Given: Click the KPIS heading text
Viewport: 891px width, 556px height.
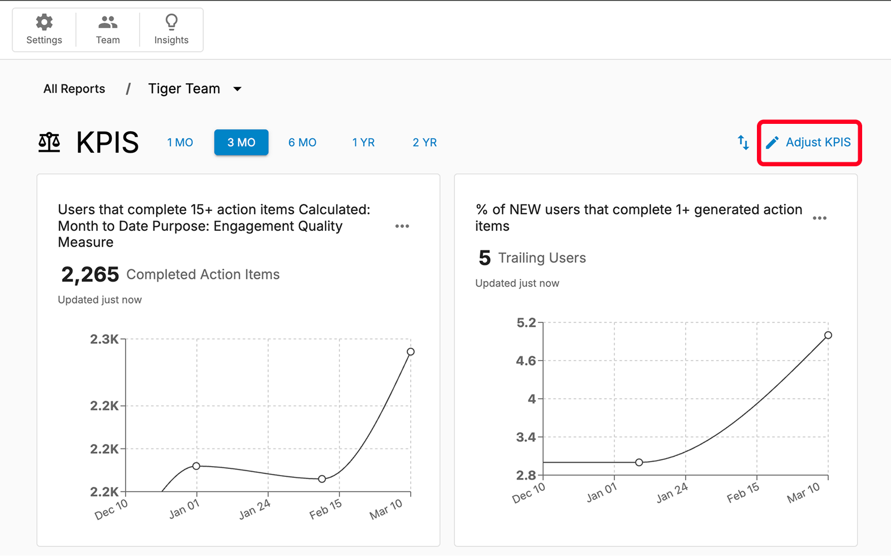Looking at the screenshot, I should pos(107,143).
